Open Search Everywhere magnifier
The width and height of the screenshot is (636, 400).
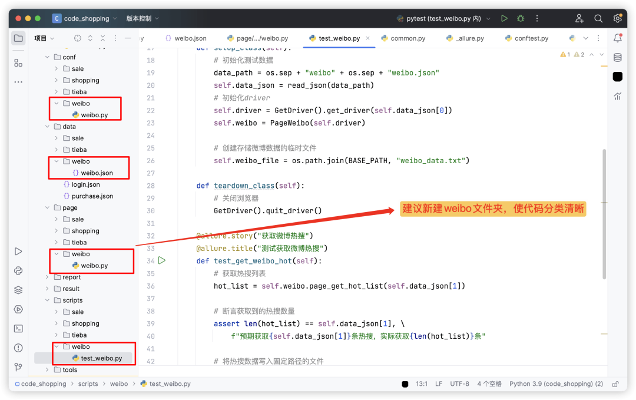pyautogui.click(x=598, y=18)
